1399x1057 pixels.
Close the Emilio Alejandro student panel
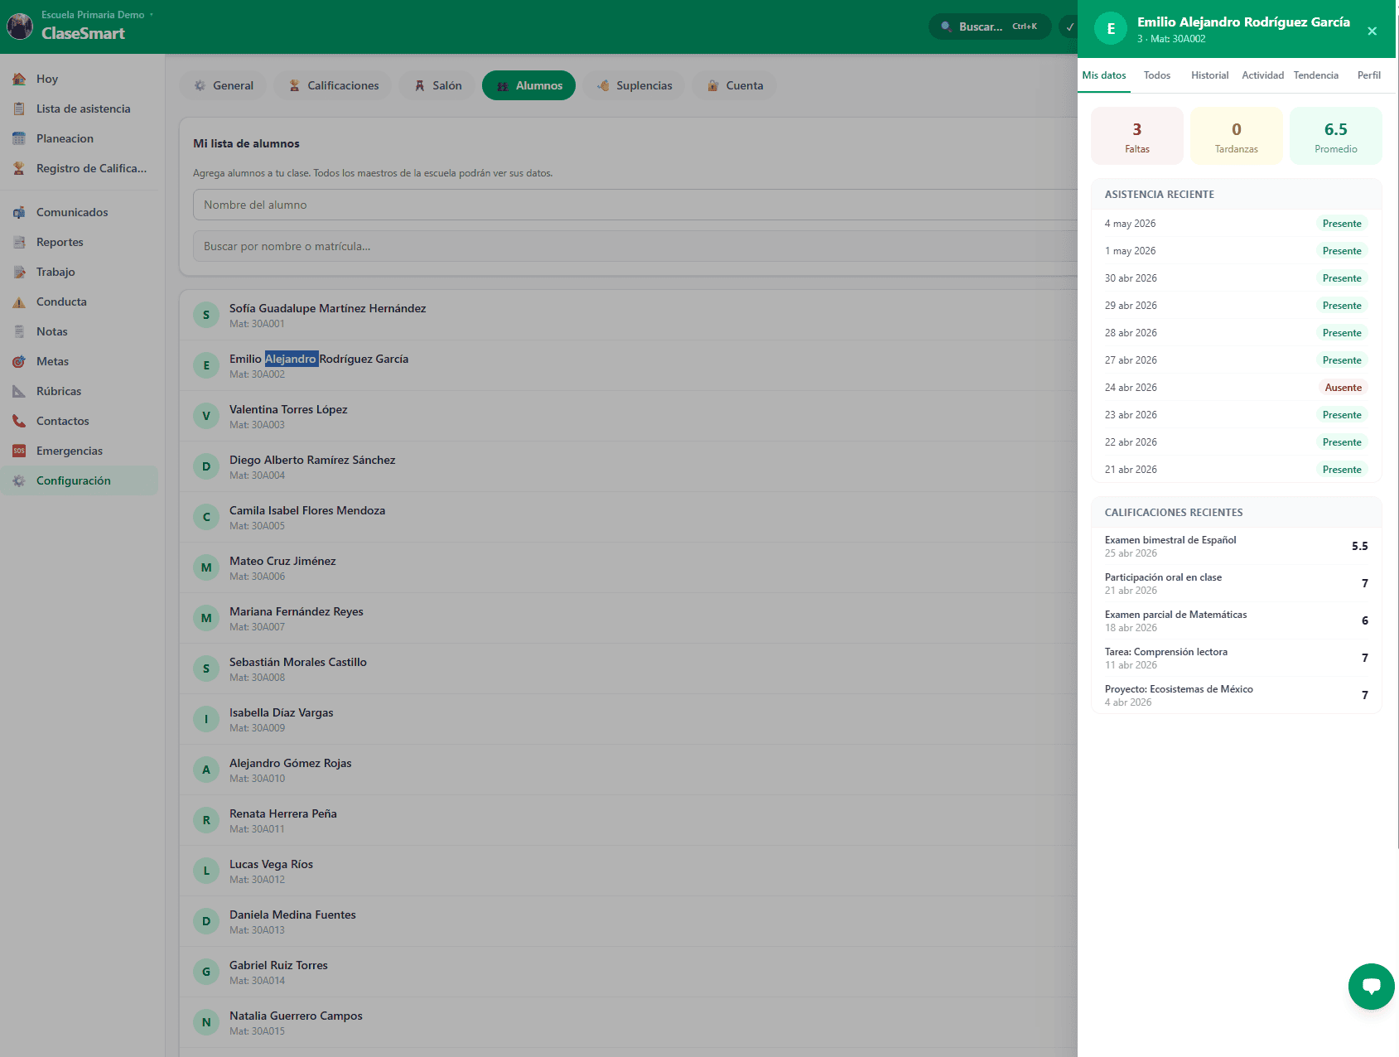pyautogui.click(x=1372, y=31)
